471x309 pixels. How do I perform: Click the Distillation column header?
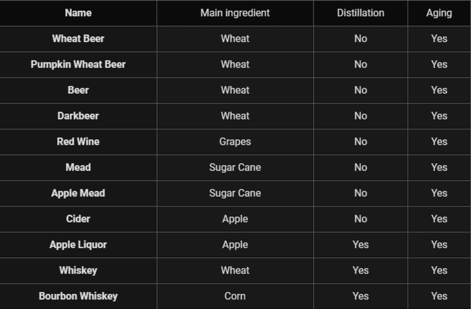pos(361,13)
